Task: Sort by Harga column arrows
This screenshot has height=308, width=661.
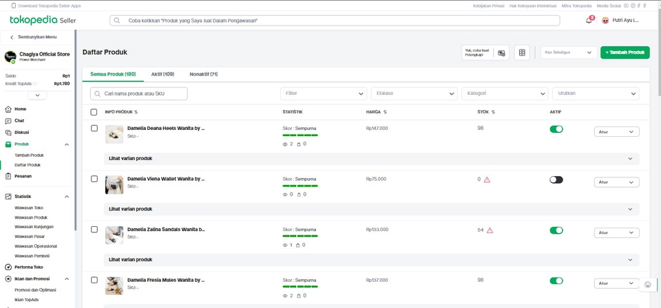Action: click(385, 112)
